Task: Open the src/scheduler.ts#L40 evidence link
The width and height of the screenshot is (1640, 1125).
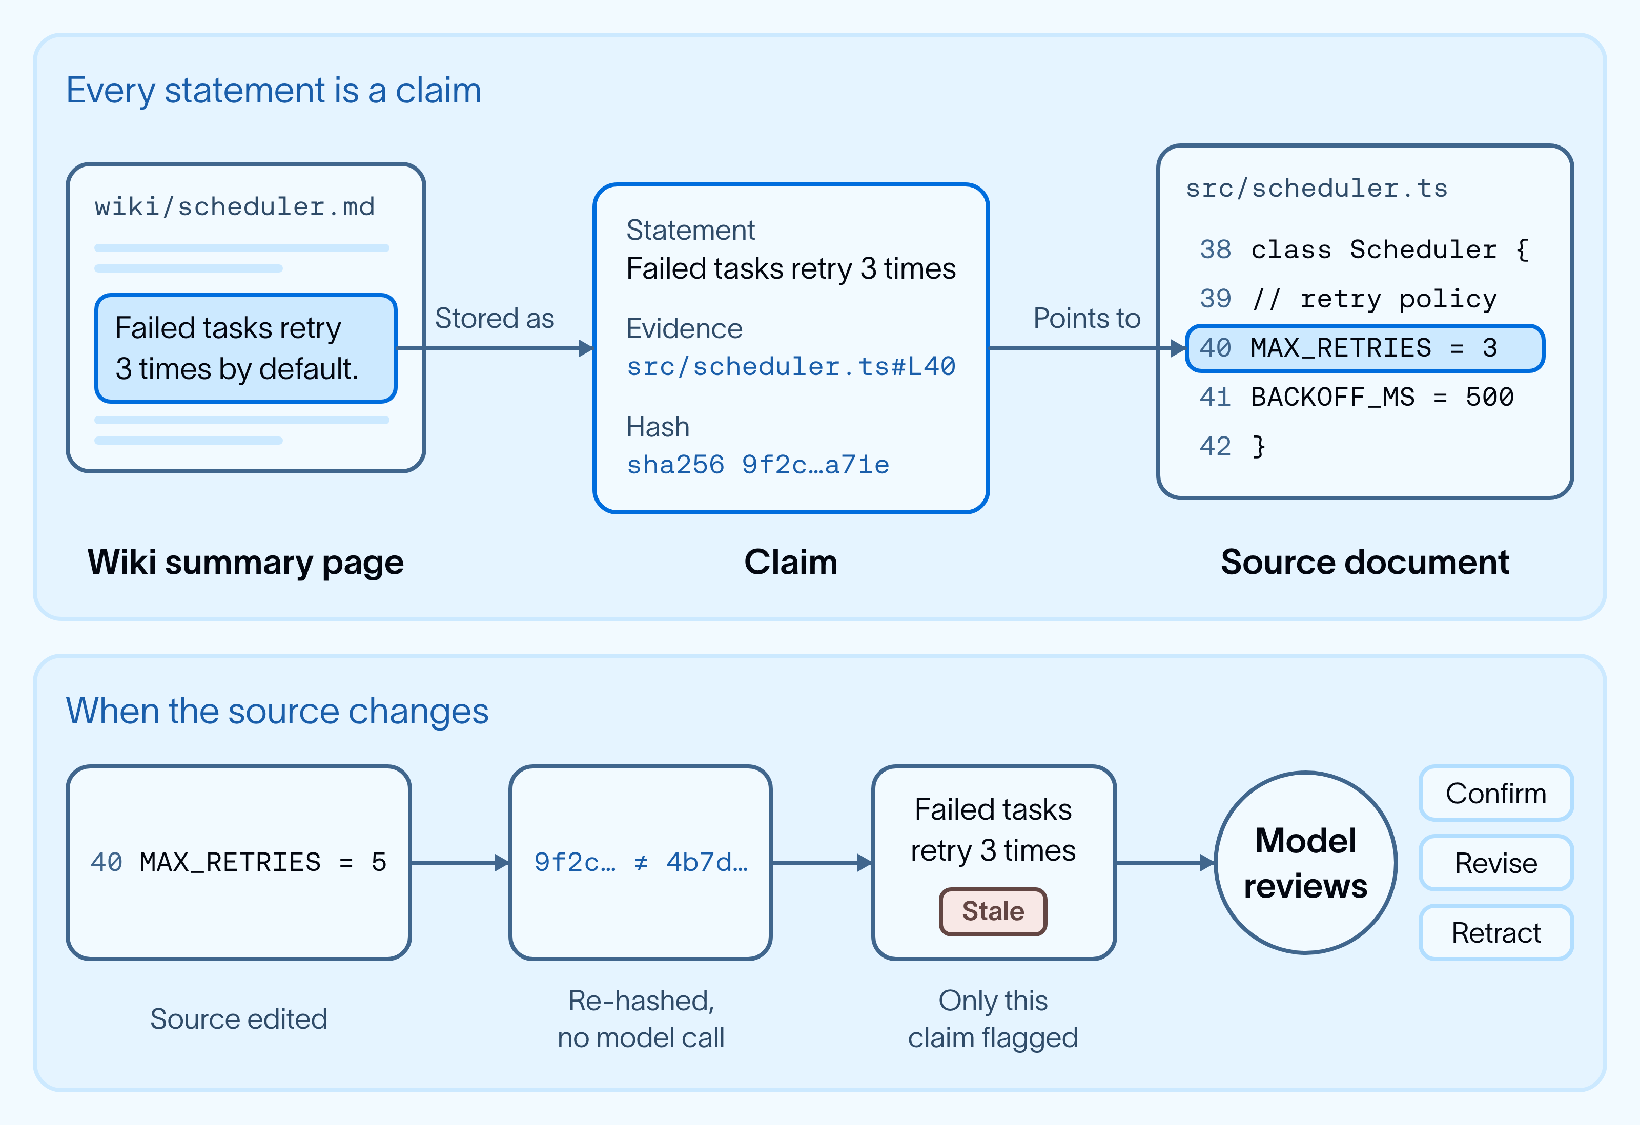Action: click(x=790, y=367)
